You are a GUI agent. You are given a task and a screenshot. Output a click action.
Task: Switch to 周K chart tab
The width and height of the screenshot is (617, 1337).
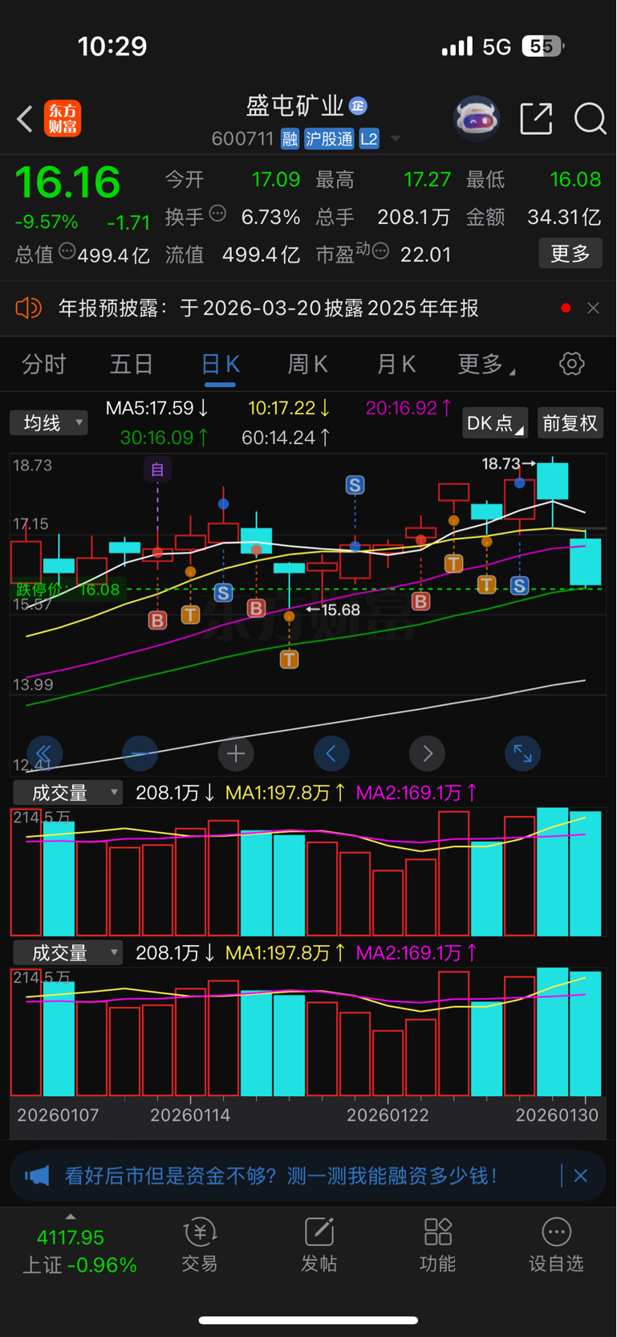308,365
